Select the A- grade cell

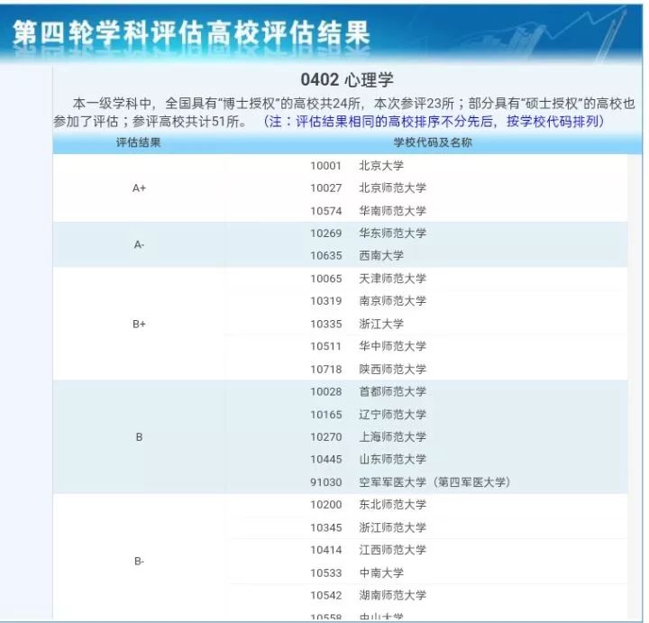139,244
